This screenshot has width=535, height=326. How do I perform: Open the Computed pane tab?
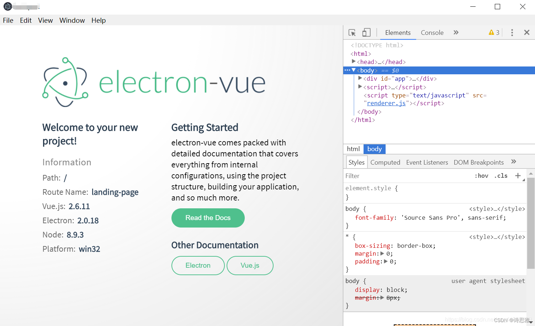tap(385, 162)
